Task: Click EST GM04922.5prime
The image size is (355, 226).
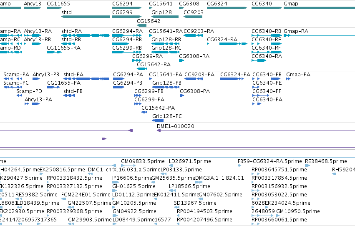Action: pyautogui.click(x=134, y=211)
